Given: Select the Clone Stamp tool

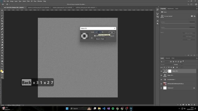Looking at the screenshot, I should pos(2,34).
